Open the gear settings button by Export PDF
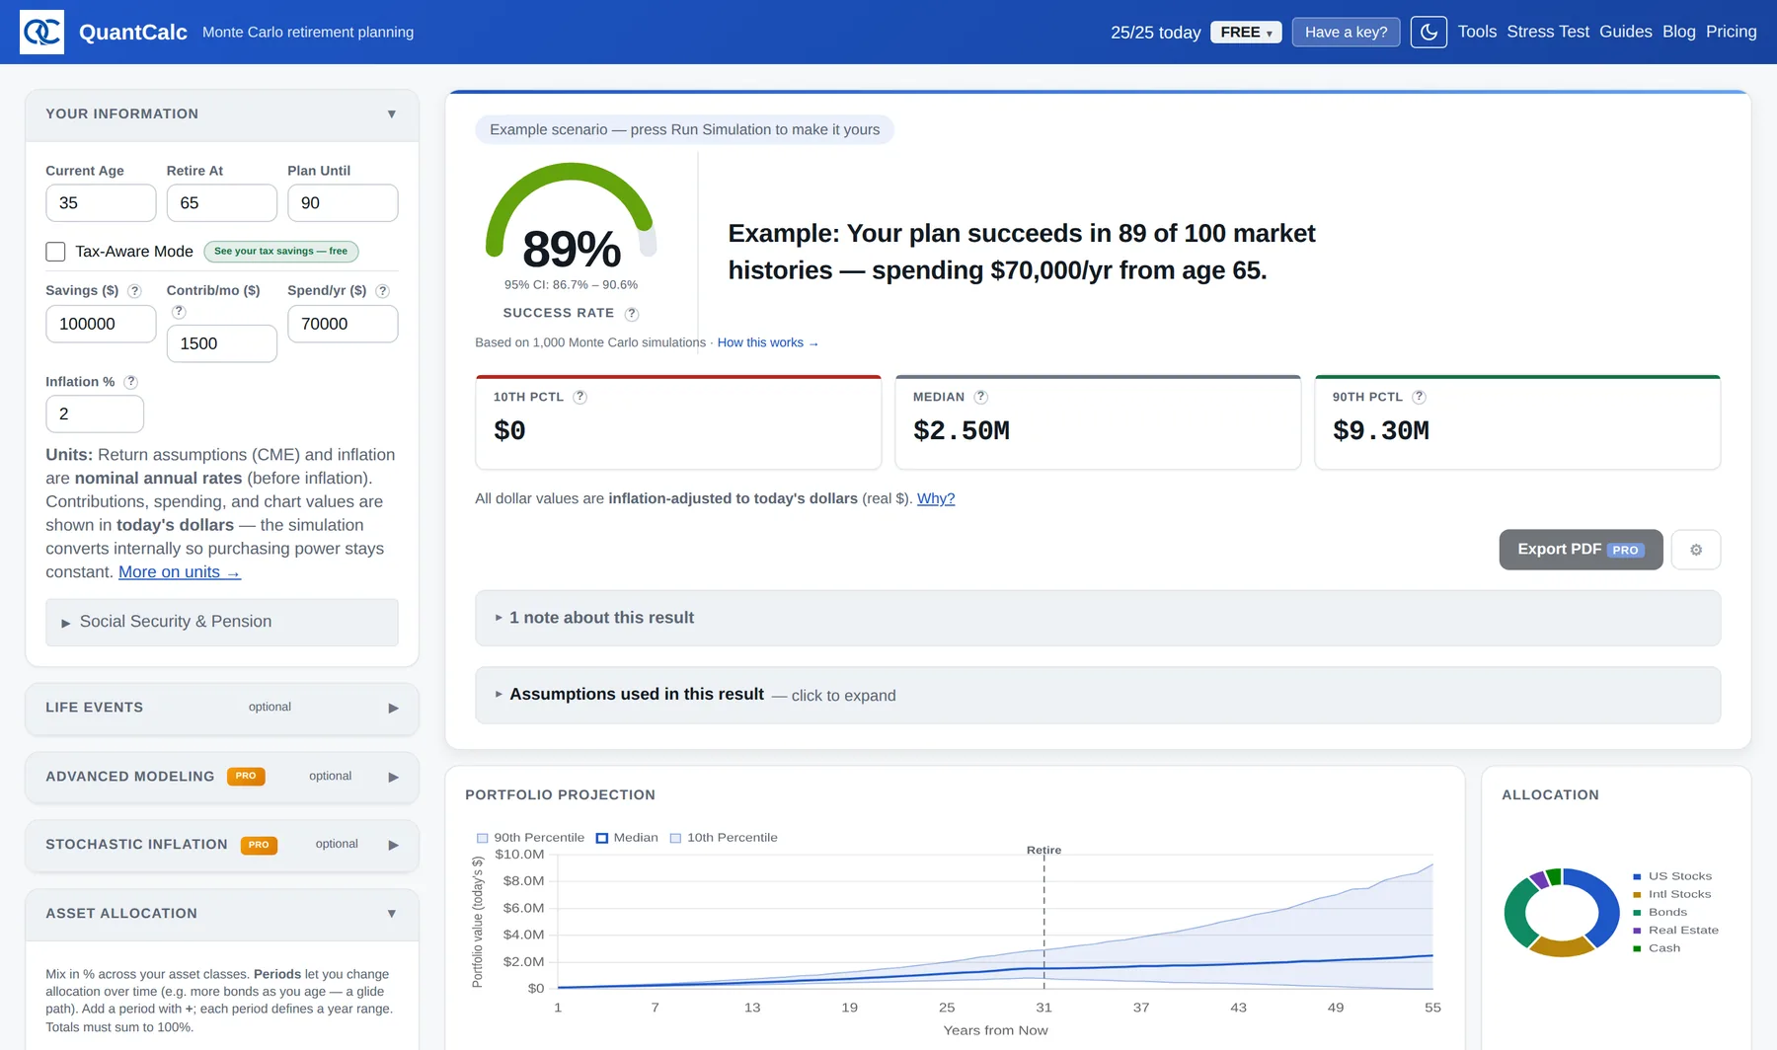Image resolution: width=1777 pixels, height=1050 pixels. [1696, 550]
